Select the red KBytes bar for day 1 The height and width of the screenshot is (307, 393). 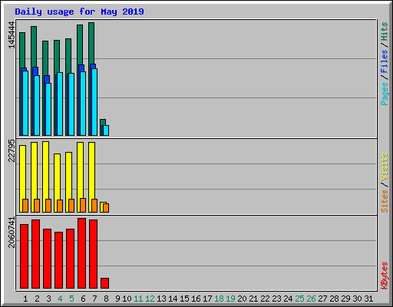pyautogui.click(x=24, y=256)
